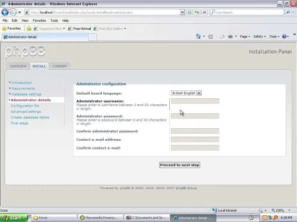Open the Tools menu in menu bar
Image resolution: width=297 pixels, height=222 pixels.
[54, 21]
